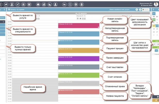Click the trash bin icon in toolbar
The image size is (159, 104).
coord(82,4)
